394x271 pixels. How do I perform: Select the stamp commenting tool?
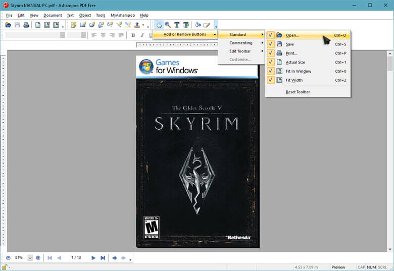click(x=137, y=25)
